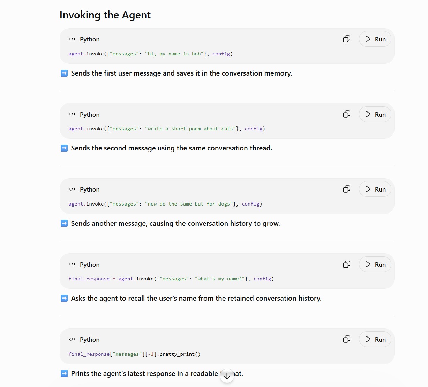
Task: Click the "Invoking the Agent" heading
Action: click(x=105, y=15)
